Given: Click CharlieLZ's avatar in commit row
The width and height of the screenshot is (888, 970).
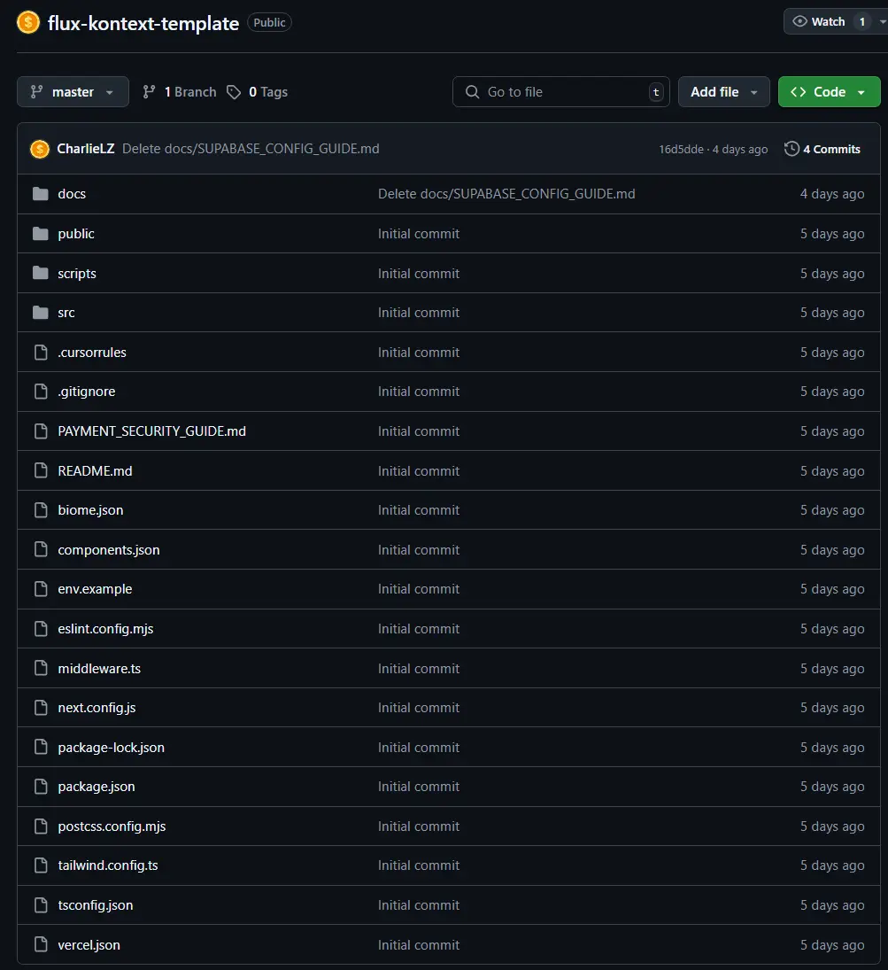Looking at the screenshot, I should click(x=40, y=149).
